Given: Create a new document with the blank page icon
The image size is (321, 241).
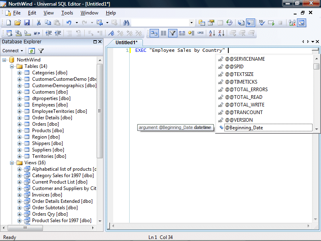Looking at the screenshot, I should [8, 22].
